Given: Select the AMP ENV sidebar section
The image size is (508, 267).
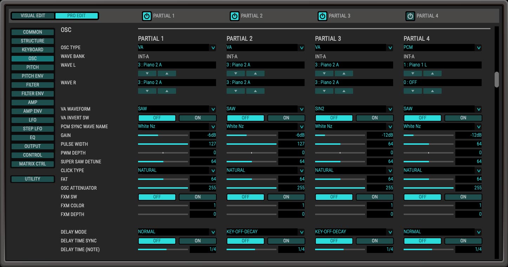Looking at the screenshot, I should [32, 111].
